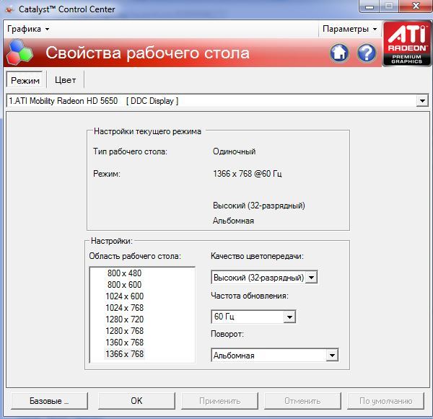
Task: Select 1366 x 768 resolution
Action: [x=124, y=354]
